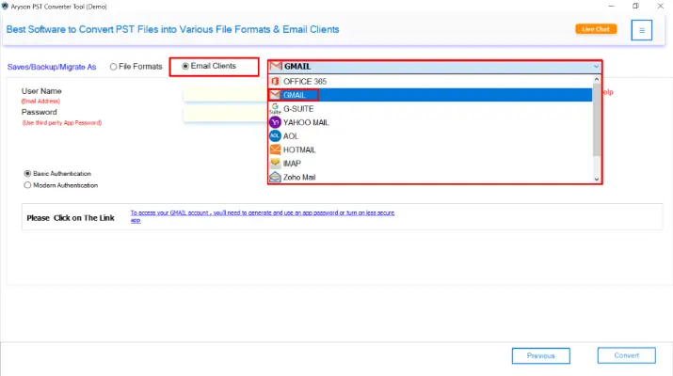Viewport: 673px width, 376px height.
Task: Click the purple Yahoo Mail icon
Action: pyautogui.click(x=275, y=122)
